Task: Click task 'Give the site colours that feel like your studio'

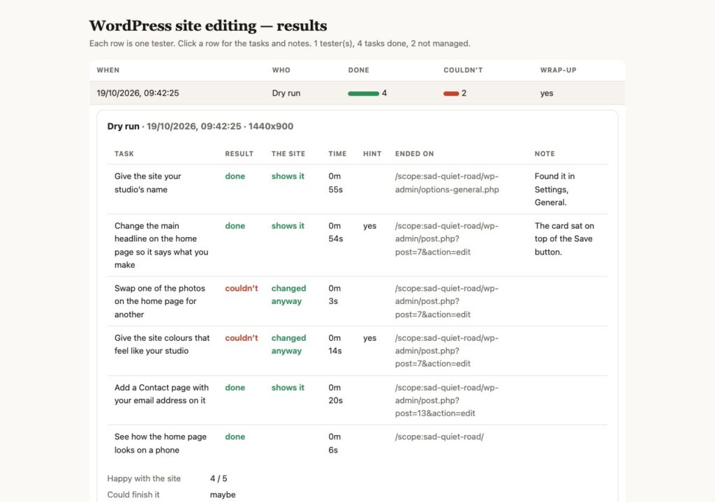Action: coord(162,344)
